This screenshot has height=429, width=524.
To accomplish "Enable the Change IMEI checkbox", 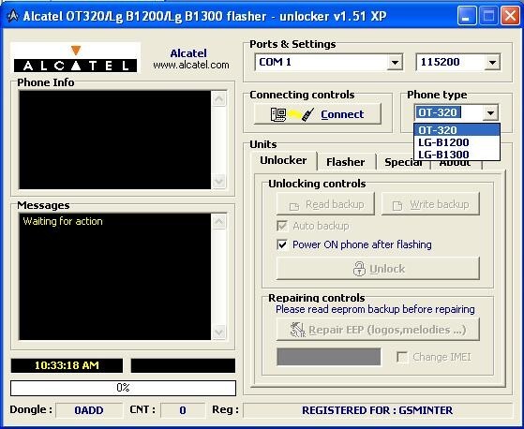I will pyautogui.click(x=402, y=357).
